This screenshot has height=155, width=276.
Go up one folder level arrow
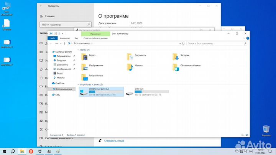point(64,43)
